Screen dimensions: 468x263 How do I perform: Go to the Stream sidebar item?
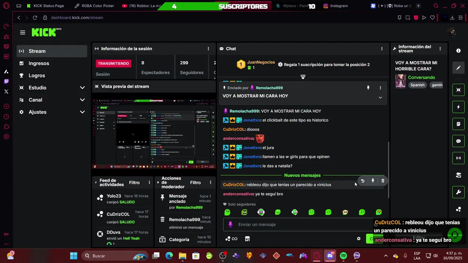[x=52, y=51]
